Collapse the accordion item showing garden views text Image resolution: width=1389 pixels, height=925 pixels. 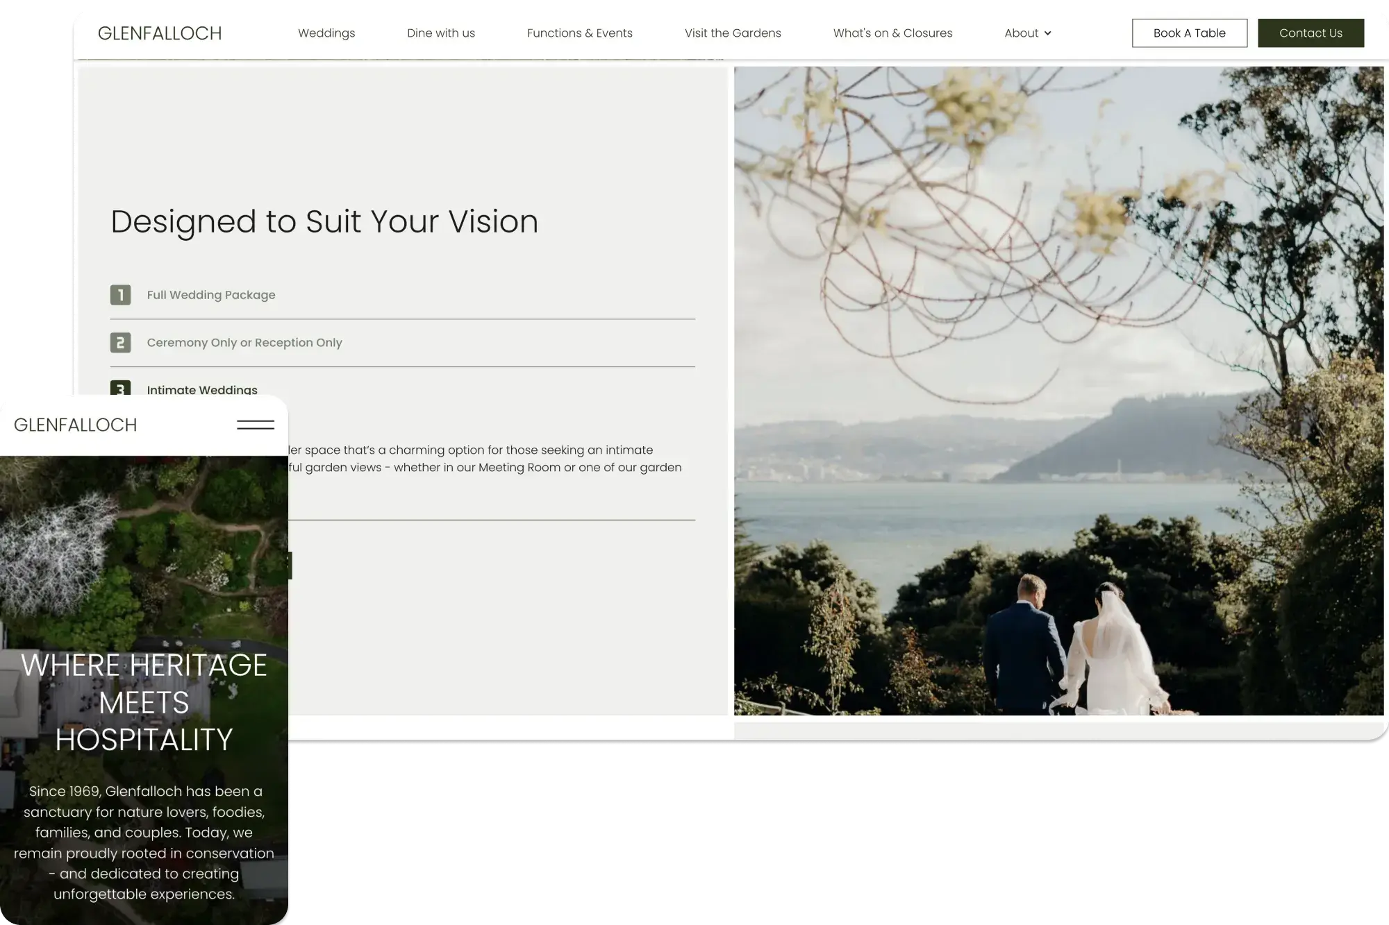tap(202, 390)
